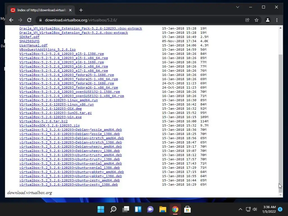Download the Debian~wheezy_amd64.deb package

click(x=71, y=147)
